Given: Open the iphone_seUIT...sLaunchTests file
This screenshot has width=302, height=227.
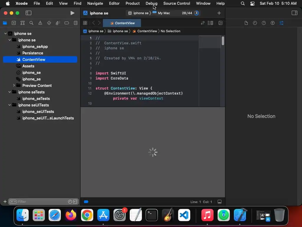Looking at the screenshot, I should click(x=48, y=118).
